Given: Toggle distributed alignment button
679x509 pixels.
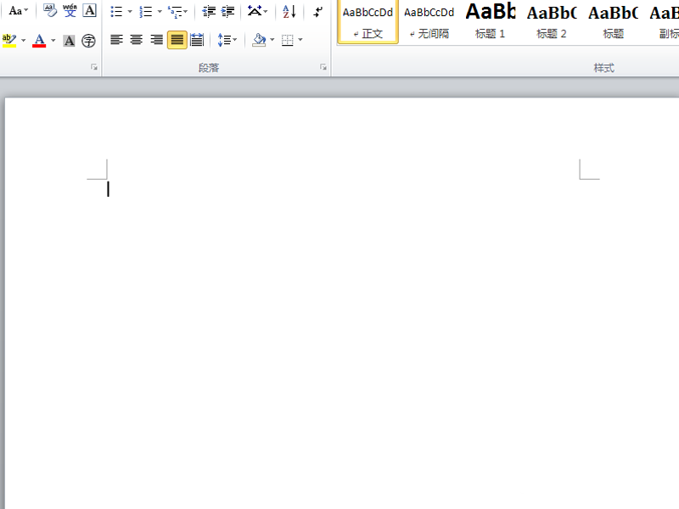Looking at the screenshot, I should [197, 40].
